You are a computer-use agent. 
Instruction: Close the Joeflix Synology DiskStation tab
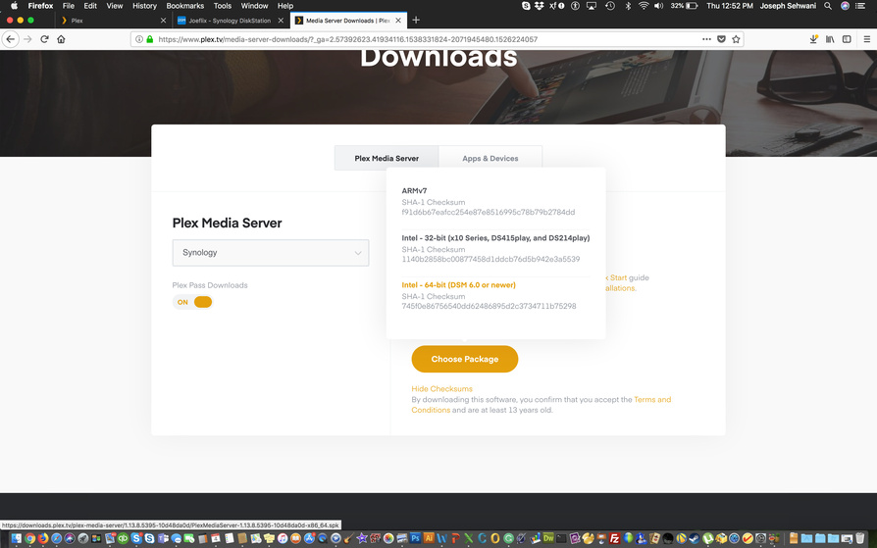tap(281, 21)
